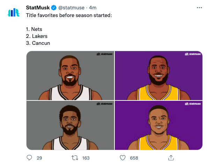The width and height of the screenshot is (208, 162).
Task: View the top-left Nets player image
Action: tap(70, 75)
